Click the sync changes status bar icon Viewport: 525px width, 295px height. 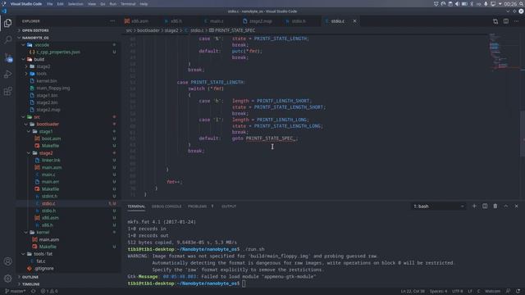[x=33, y=292]
